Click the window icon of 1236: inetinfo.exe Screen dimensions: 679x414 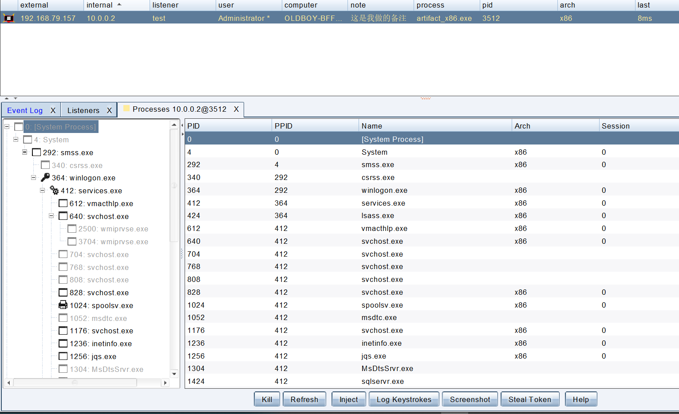pyautogui.click(x=63, y=343)
